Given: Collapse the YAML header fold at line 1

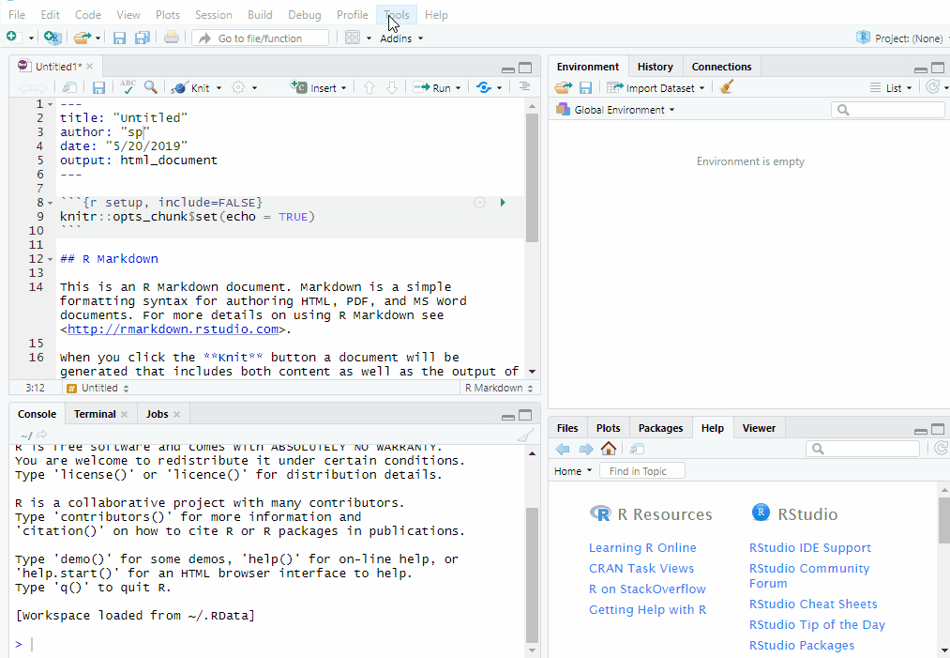Looking at the screenshot, I should coord(51,104).
